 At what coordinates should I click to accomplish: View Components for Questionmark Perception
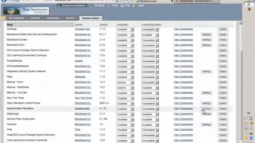point(183,108)
